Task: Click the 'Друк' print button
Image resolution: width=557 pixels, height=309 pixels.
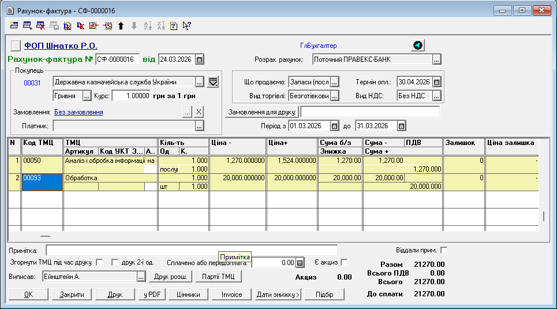Action: point(115,295)
